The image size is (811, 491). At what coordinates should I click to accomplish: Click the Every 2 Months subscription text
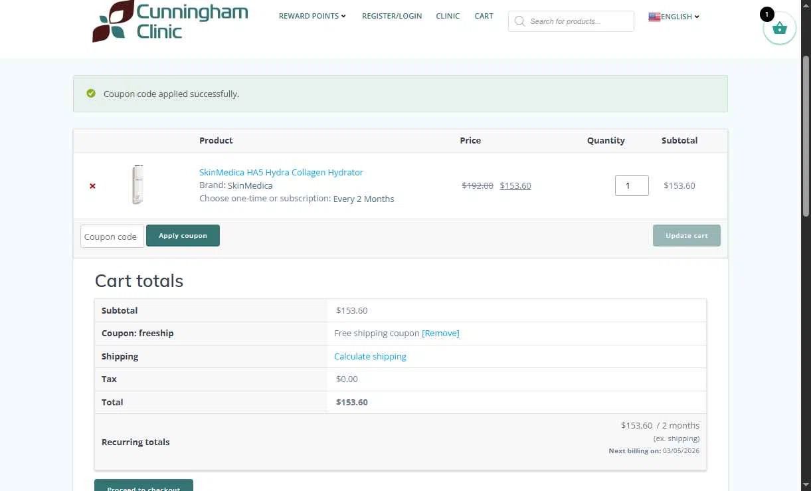click(363, 199)
